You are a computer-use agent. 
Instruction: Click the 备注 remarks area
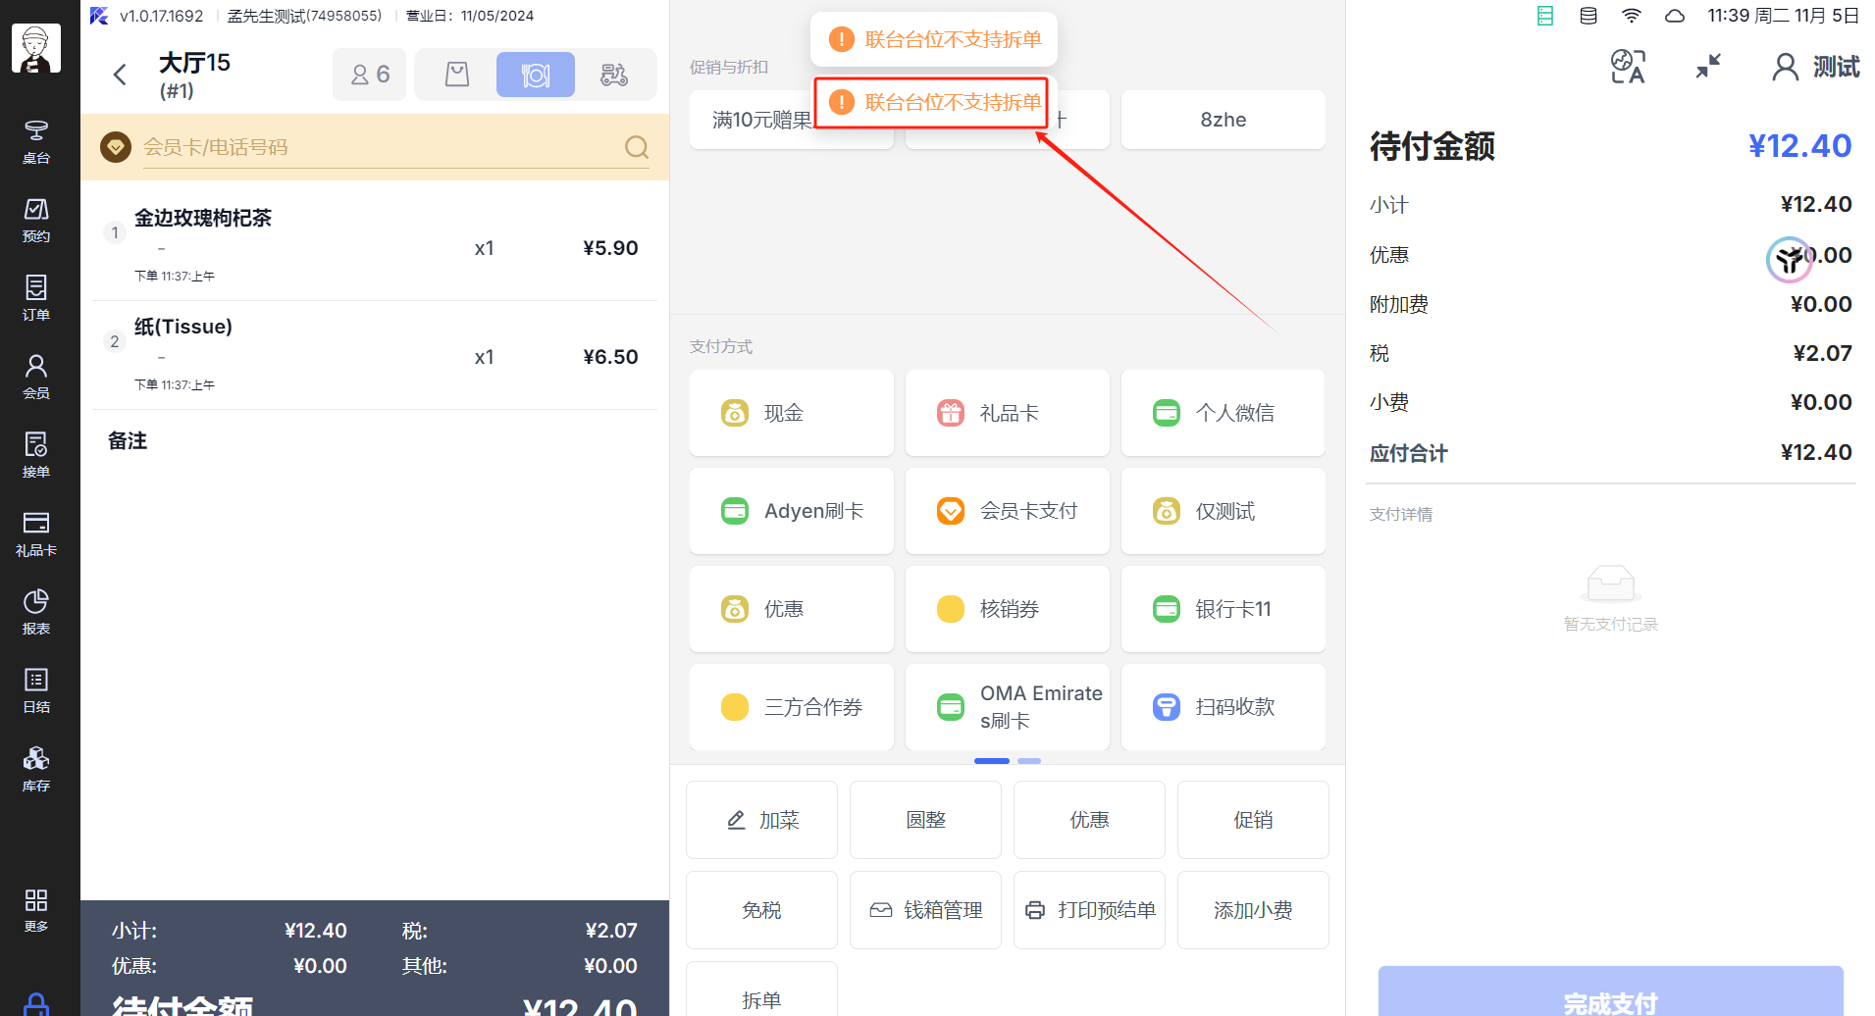tap(128, 440)
